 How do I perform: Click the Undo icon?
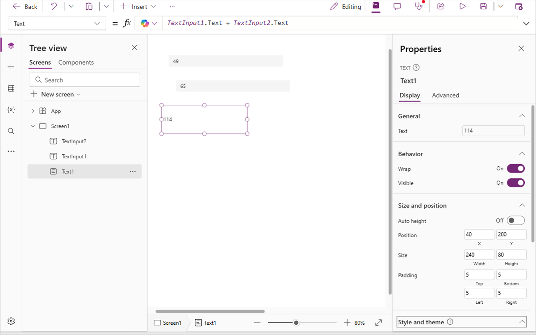[54, 7]
